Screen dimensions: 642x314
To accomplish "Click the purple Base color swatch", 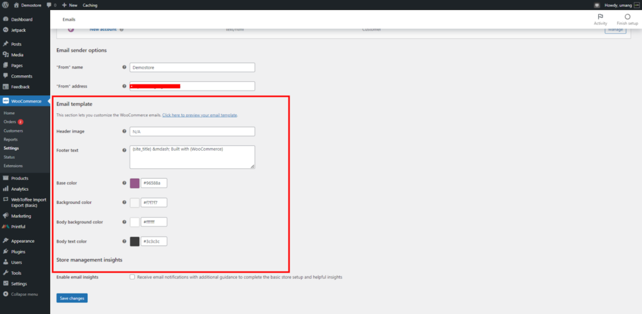I will coord(135,183).
